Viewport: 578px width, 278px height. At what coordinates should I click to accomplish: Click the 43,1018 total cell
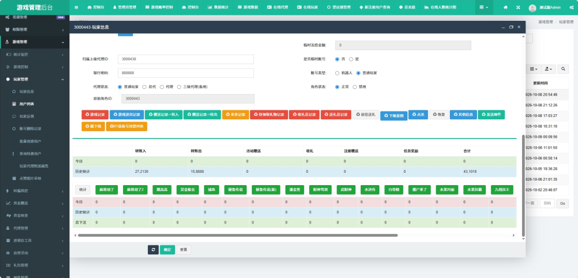[x=488, y=172]
